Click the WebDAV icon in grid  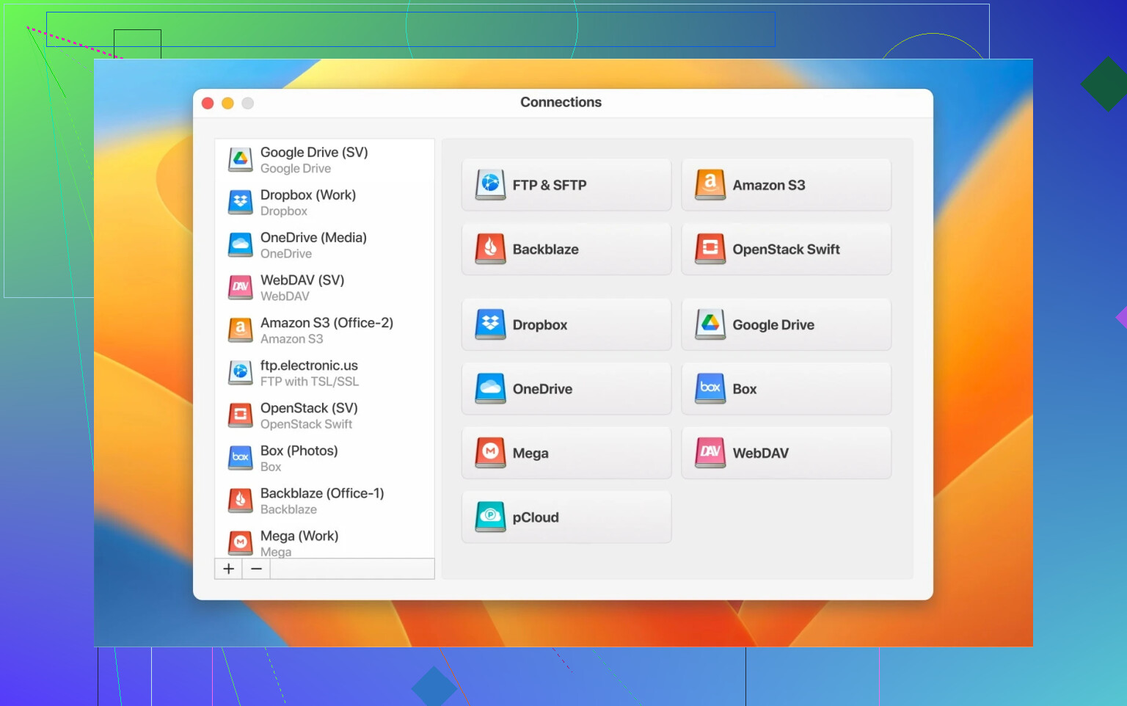pyautogui.click(x=710, y=453)
